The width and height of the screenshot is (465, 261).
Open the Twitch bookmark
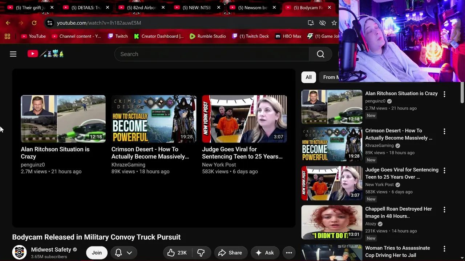[118, 36]
